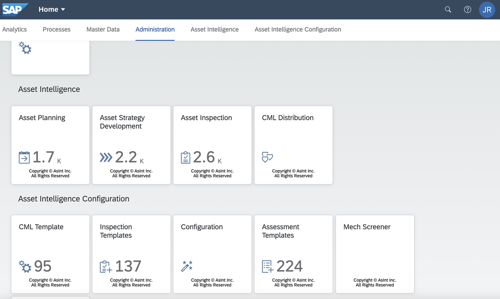
Task: Switch to the Analytics tab
Action: [x=14, y=30]
